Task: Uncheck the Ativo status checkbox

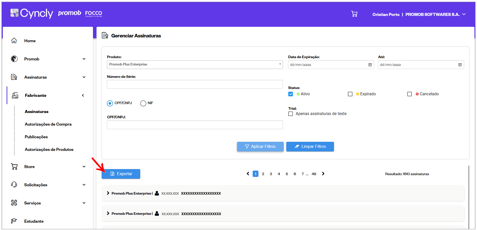Action: pyautogui.click(x=291, y=94)
